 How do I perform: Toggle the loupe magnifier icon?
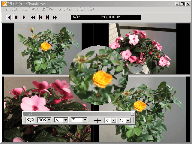(x=30, y=120)
